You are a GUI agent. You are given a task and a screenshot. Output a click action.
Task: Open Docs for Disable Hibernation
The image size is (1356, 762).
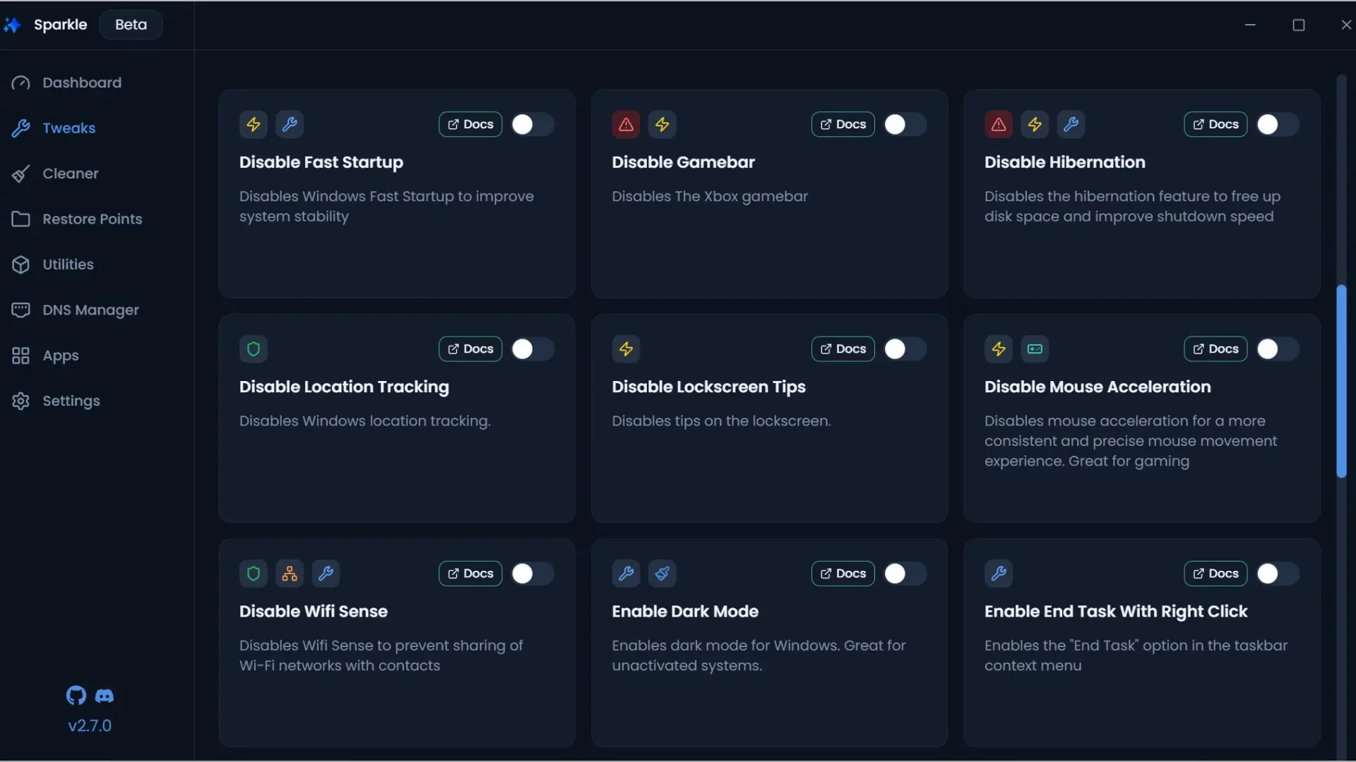click(x=1215, y=125)
